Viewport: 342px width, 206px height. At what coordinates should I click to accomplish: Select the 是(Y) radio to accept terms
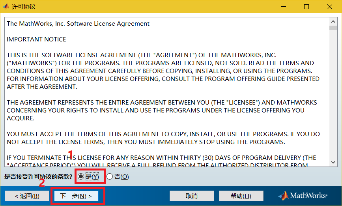tap(81, 177)
